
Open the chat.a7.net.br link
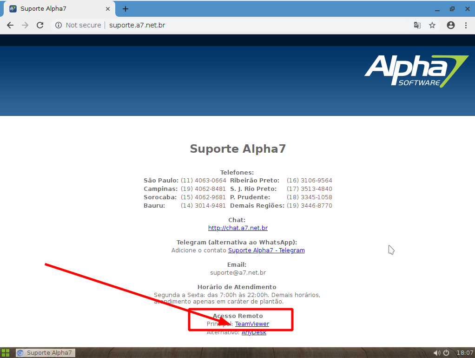pos(238,228)
